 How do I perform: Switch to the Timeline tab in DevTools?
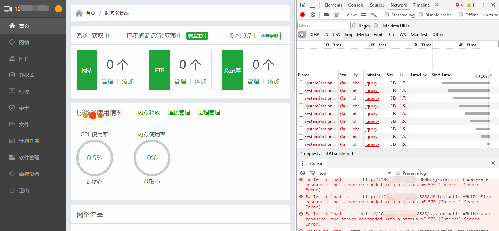coord(421,5)
